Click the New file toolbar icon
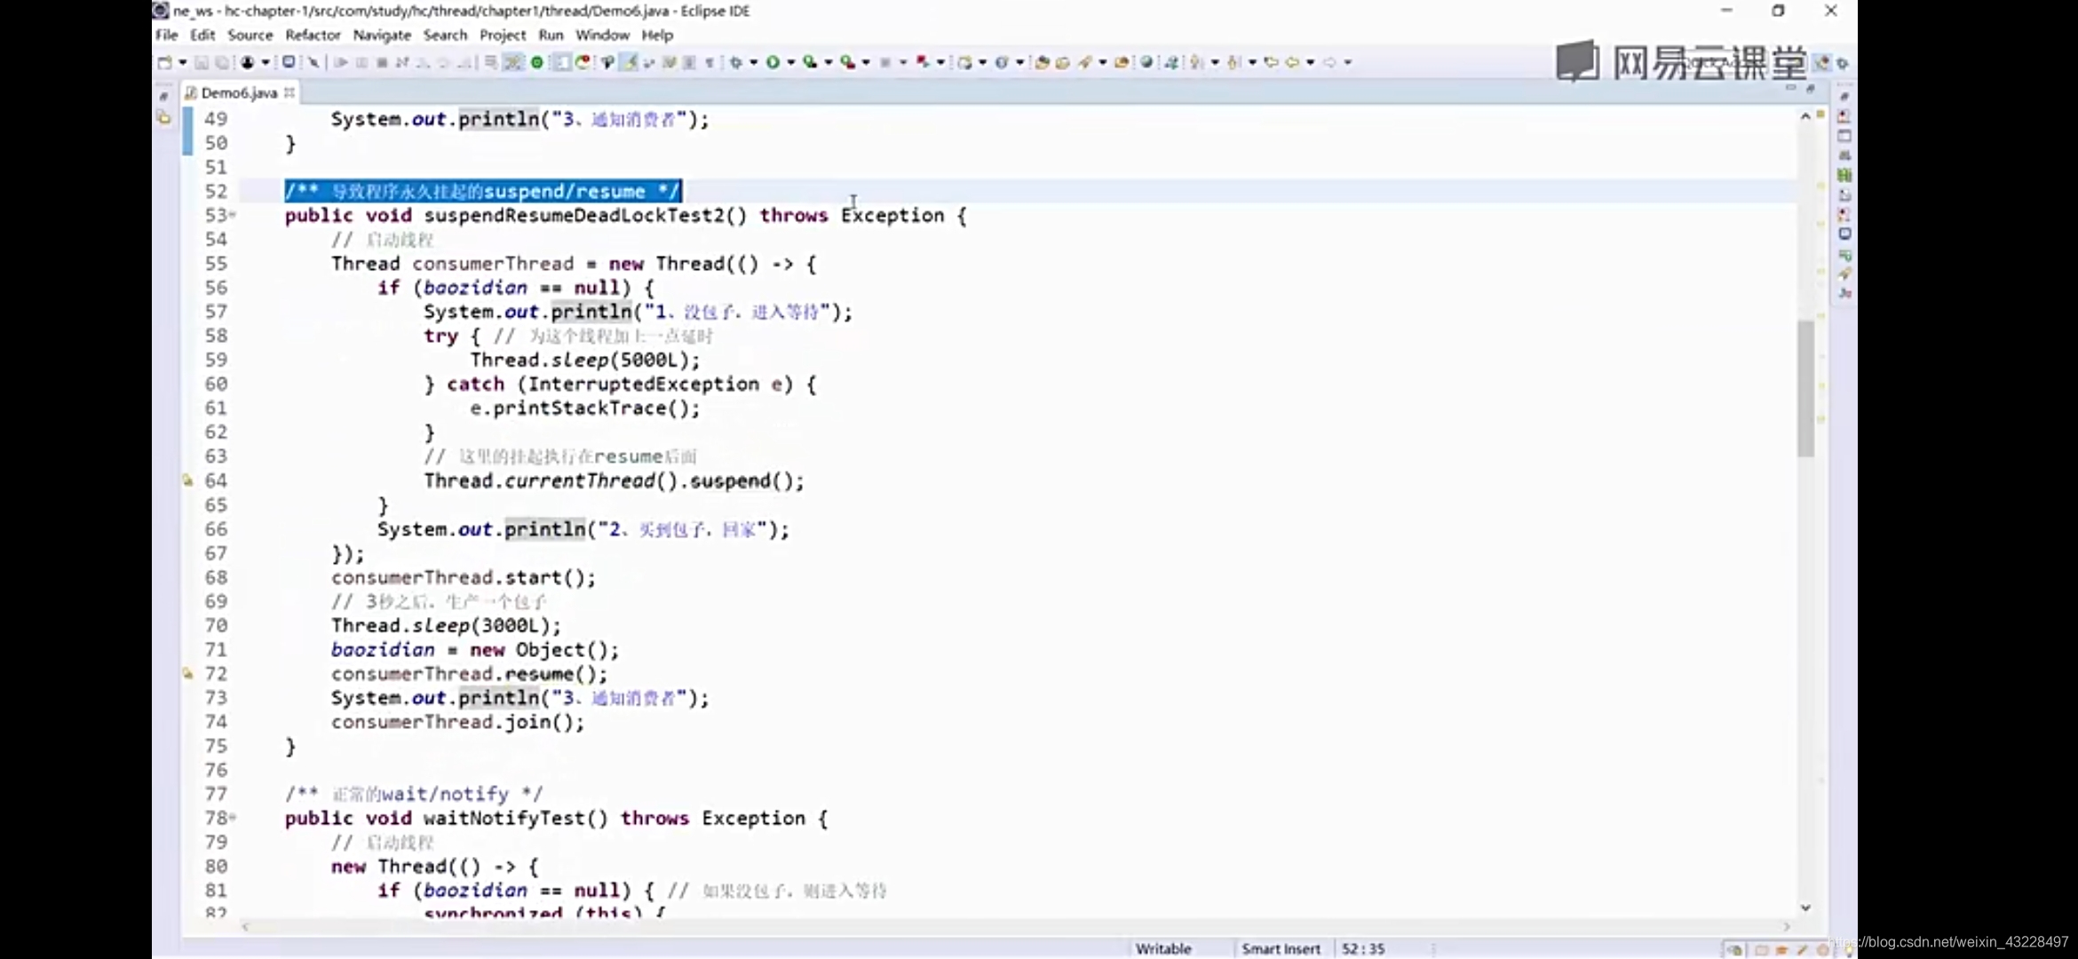 click(164, 62)
